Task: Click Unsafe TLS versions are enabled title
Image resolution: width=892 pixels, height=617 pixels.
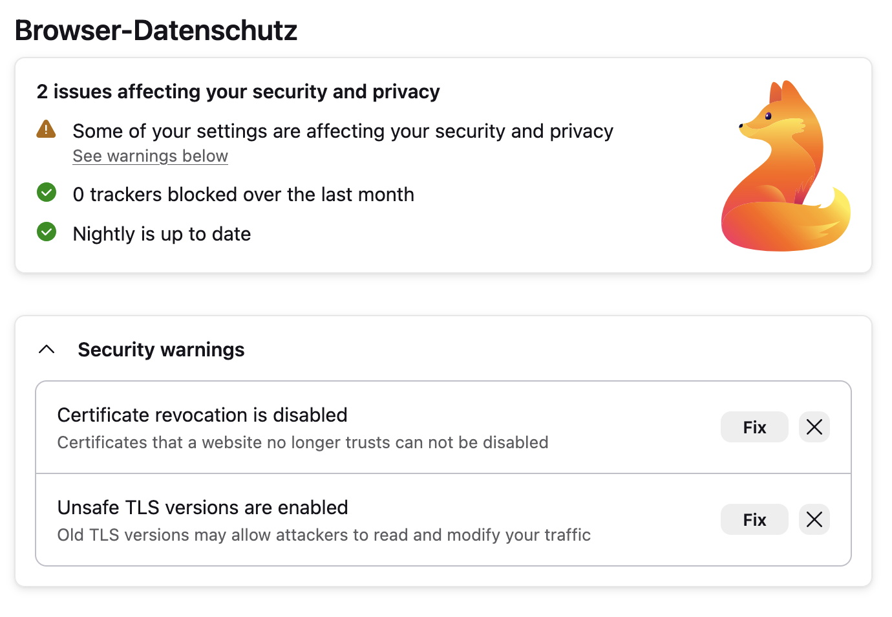Action: 202,507
